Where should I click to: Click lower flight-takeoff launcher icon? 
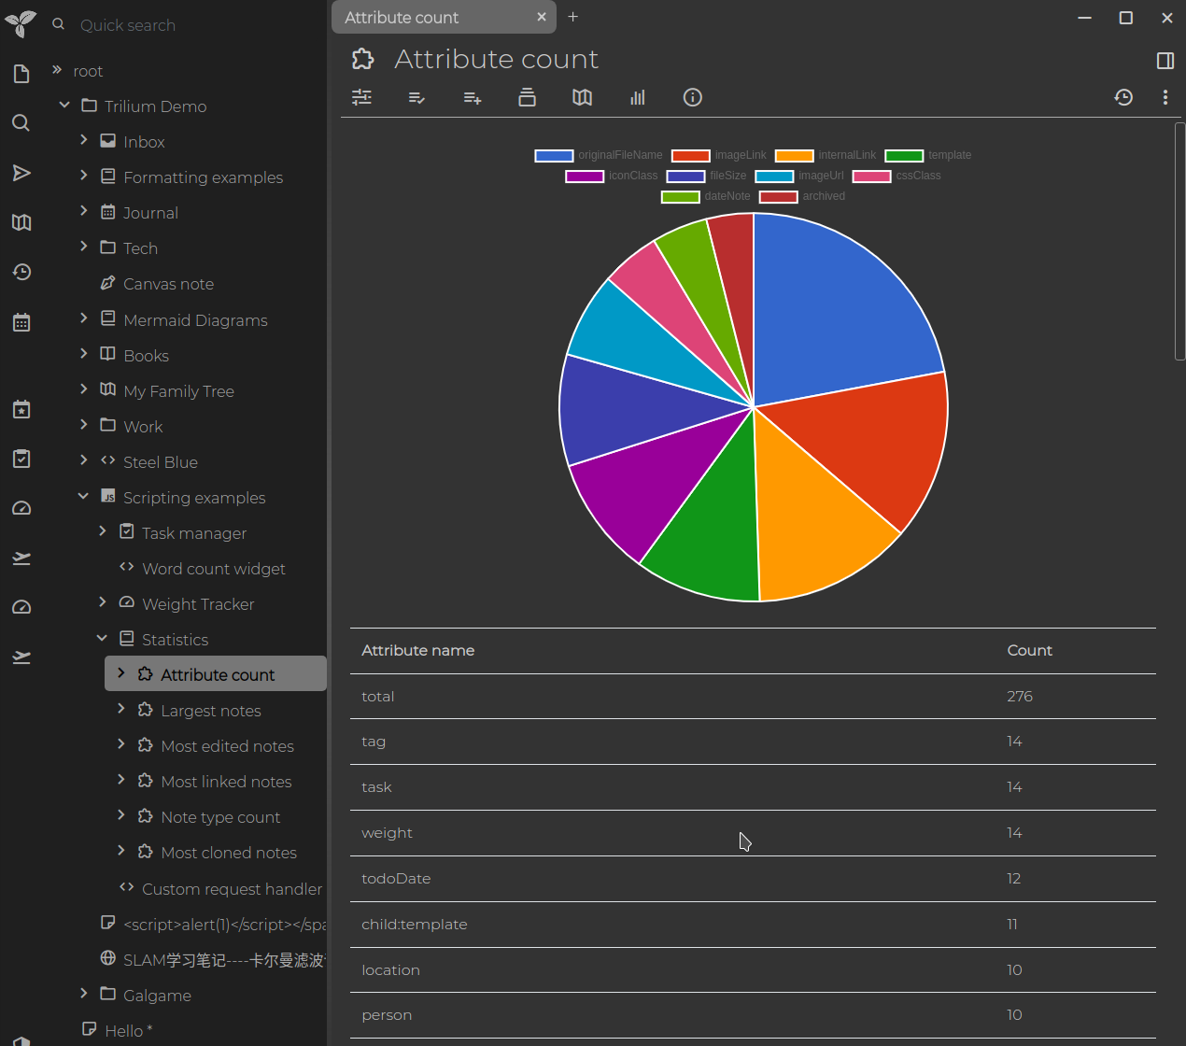click(21, 657)
